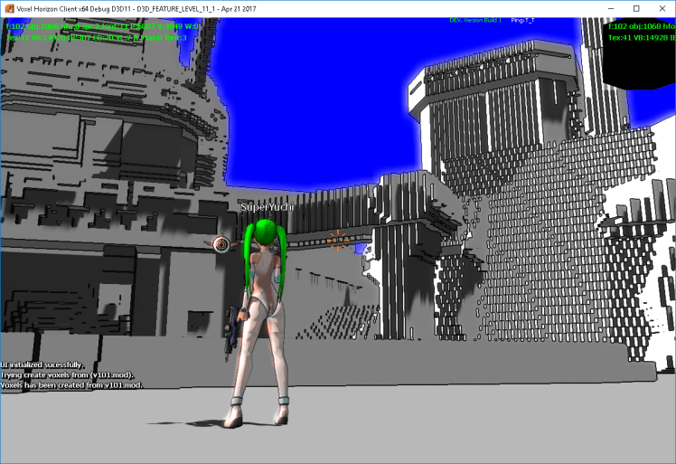This screenshot has width=676, height=464.
Task: Click the orange targeting crosshair reticle
Action: [x=338, y=240]
